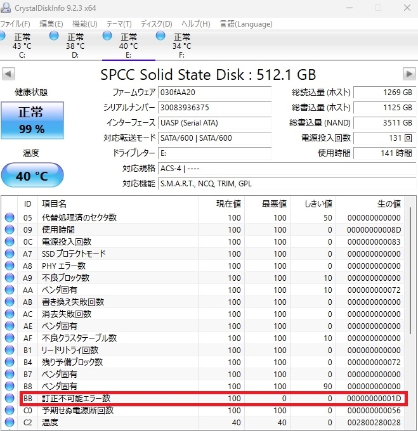This screenshot has width=418, height=431.
Task: Click the supported standard field ACS-4
Action: point(287,169)
